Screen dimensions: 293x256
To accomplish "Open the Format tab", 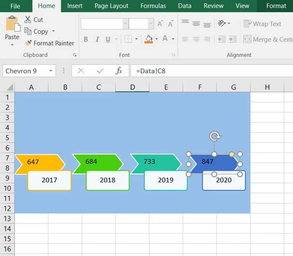I will (276, 6).
